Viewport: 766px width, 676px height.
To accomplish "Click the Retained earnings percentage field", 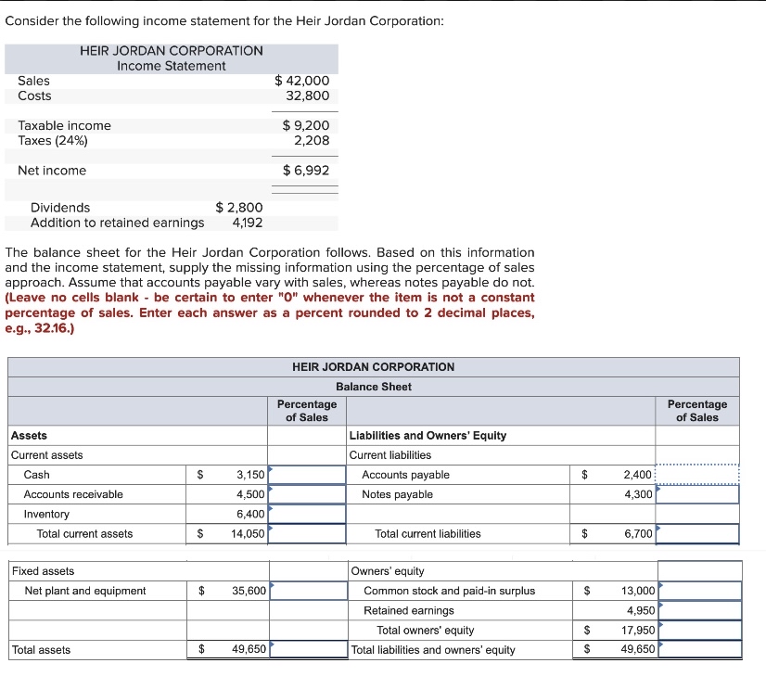I will [697, 610].
